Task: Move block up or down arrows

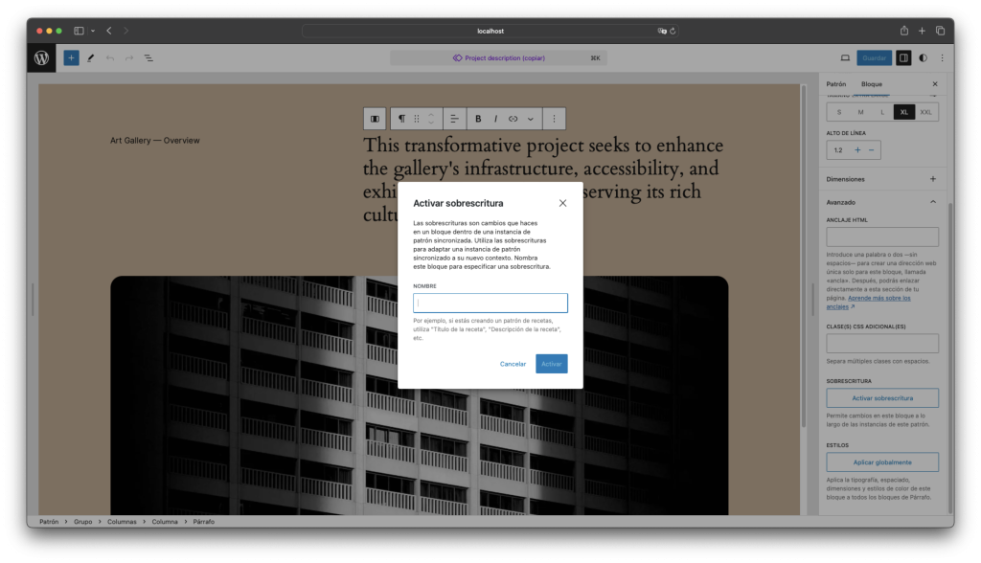Action: [431, 119]
